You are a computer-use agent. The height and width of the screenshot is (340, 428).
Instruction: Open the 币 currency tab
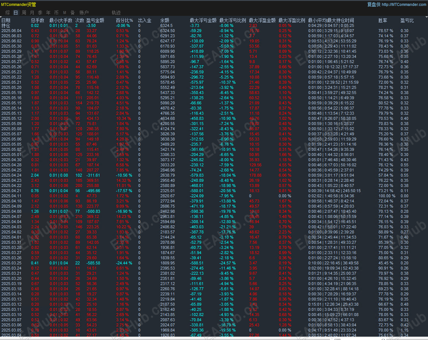pyautogui.click(x=56, y=13)
